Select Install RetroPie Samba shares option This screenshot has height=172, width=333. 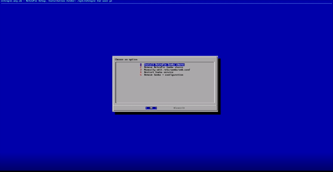pyautogui.click(x=164, y=65)
